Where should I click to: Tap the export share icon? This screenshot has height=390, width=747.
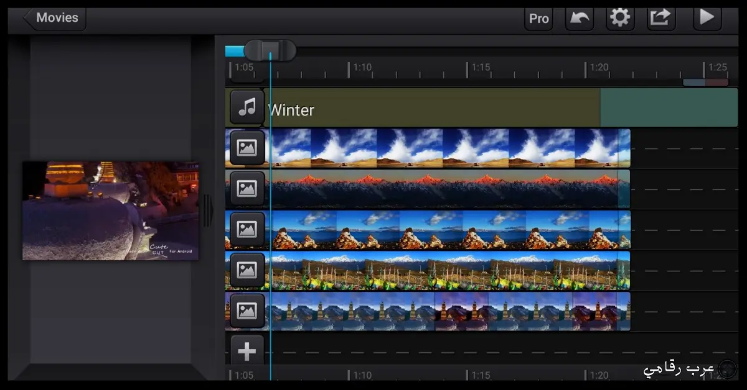(x=661, y=18)
